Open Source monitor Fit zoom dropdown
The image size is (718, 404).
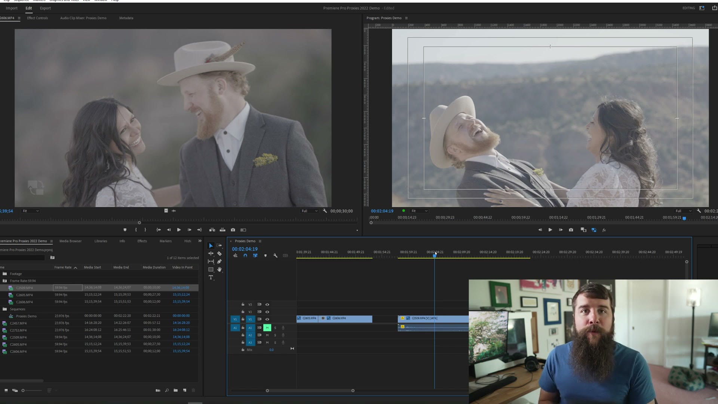(x=30, y=211)
